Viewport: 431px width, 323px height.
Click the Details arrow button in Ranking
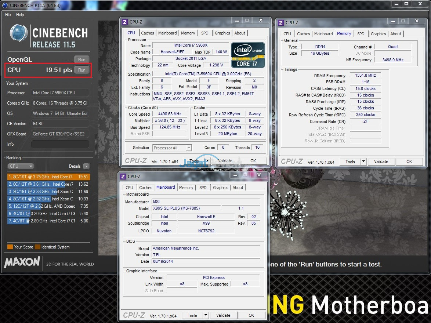pos(86,166)
